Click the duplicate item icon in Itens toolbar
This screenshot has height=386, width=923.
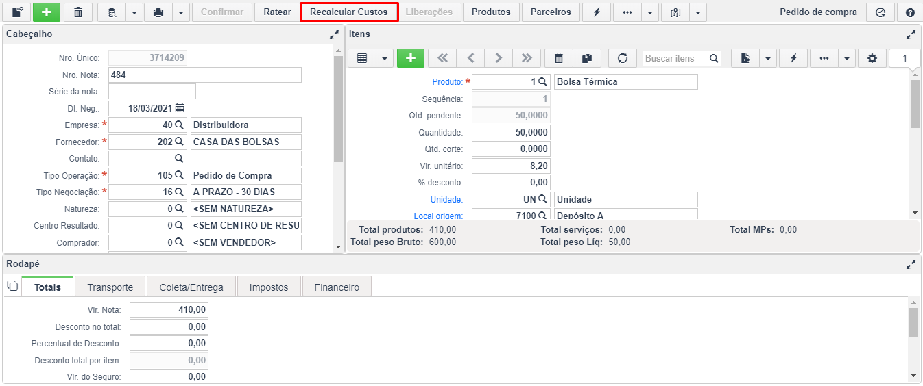point(587,58)
